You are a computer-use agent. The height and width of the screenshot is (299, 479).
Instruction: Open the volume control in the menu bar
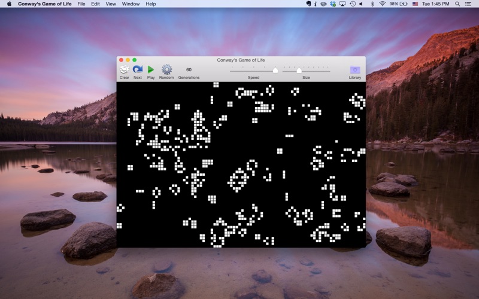(362, 4)
